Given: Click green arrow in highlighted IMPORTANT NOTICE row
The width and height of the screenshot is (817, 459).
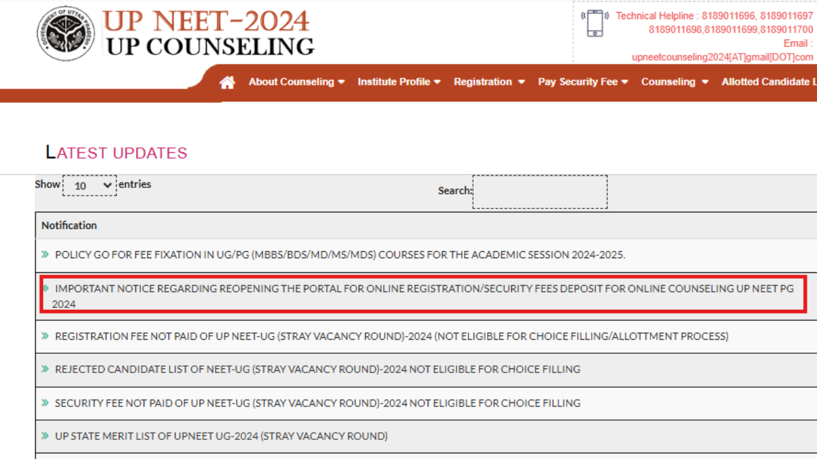Looking at the screenshot, I should [45, 288].
